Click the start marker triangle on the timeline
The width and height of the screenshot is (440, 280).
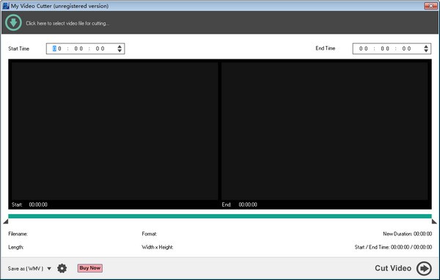pos(6,221)
